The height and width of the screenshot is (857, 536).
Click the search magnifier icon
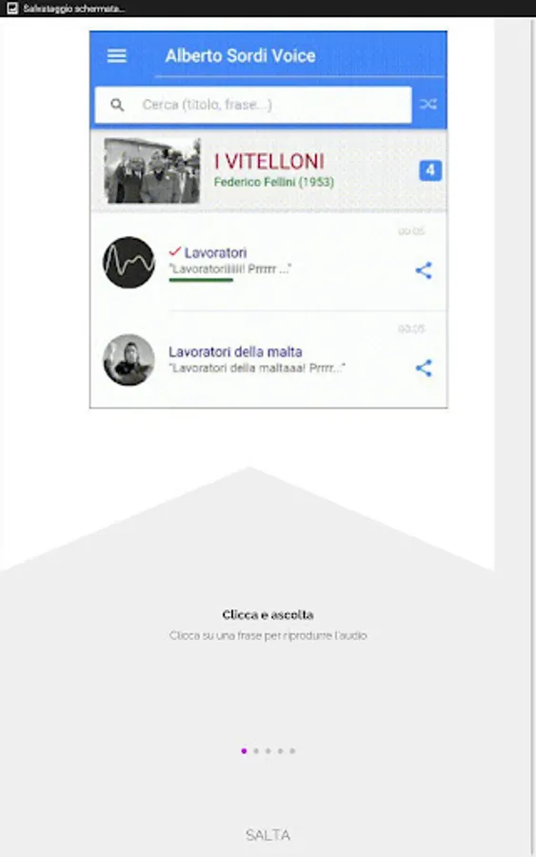(x=117, y=105)
